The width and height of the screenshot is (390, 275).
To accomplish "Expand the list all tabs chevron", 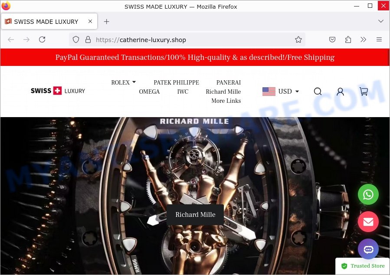I will [x=380, y=21].
